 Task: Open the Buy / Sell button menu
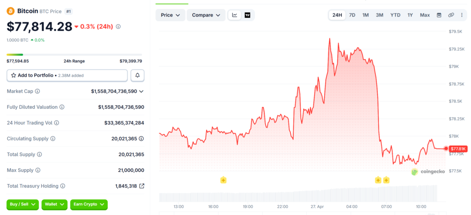pyautogui.click(x=23, y=204)
